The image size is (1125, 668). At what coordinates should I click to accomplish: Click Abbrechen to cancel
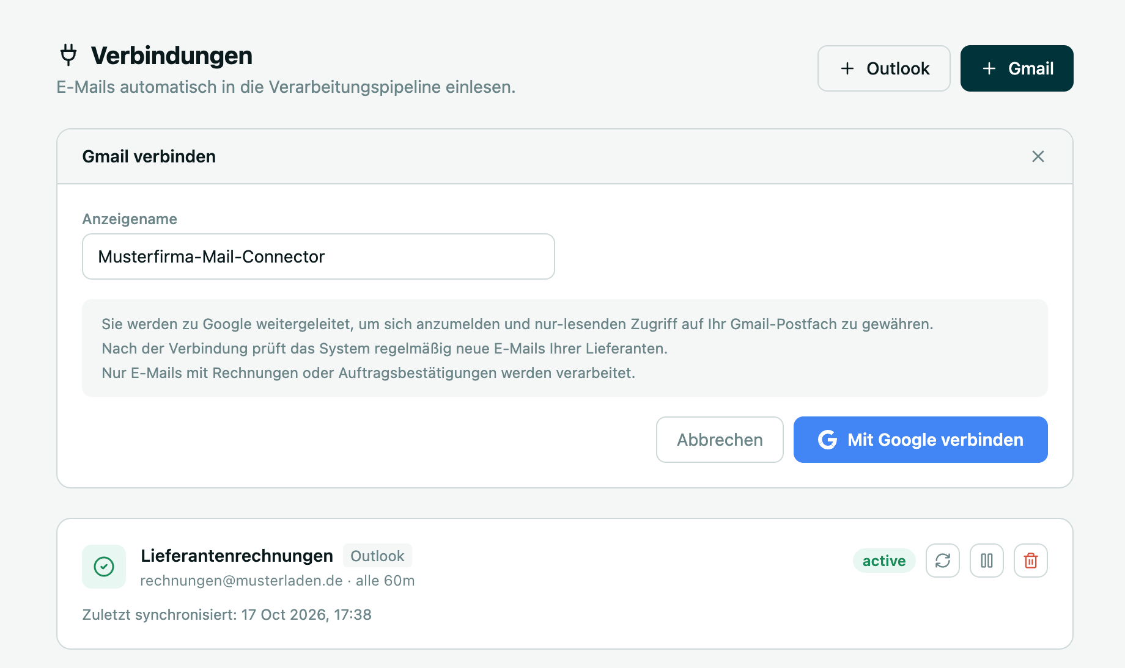720,440
